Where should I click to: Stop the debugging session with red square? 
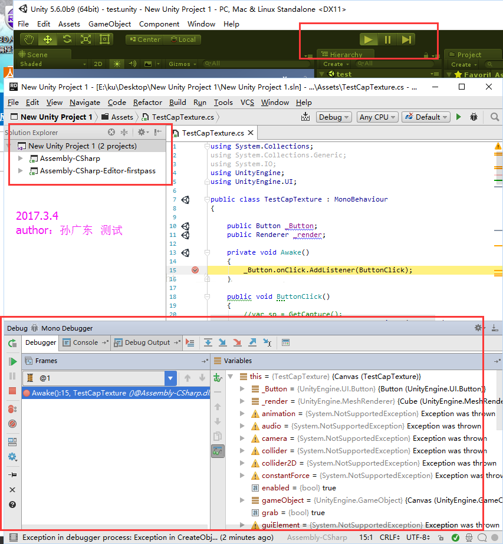point(12,391)
